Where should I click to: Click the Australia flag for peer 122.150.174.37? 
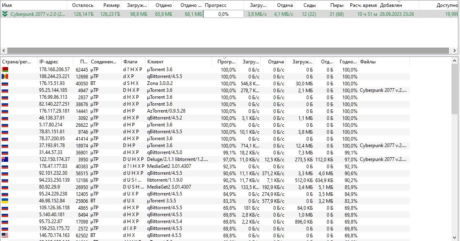[x=5, y=159]
